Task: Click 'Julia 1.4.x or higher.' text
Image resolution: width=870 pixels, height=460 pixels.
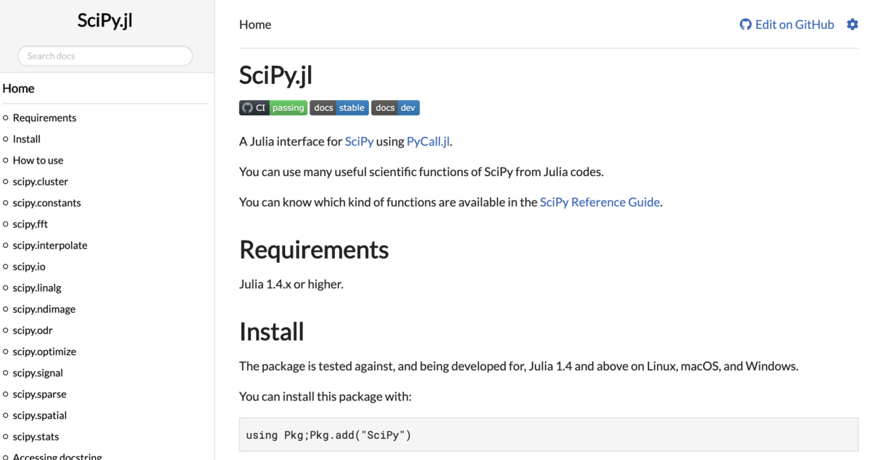Action: click(x=291, y=284)
